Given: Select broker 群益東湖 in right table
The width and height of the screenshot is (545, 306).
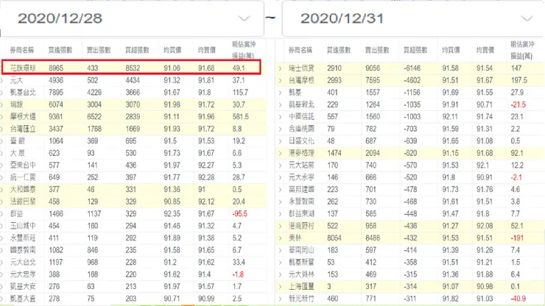Looking at the screenshot, I should (301, 214).
